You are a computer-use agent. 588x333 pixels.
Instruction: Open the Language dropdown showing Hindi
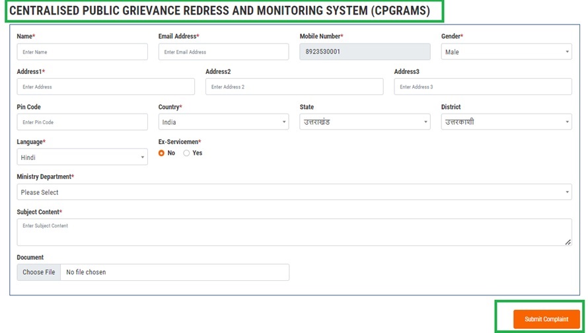82,157
